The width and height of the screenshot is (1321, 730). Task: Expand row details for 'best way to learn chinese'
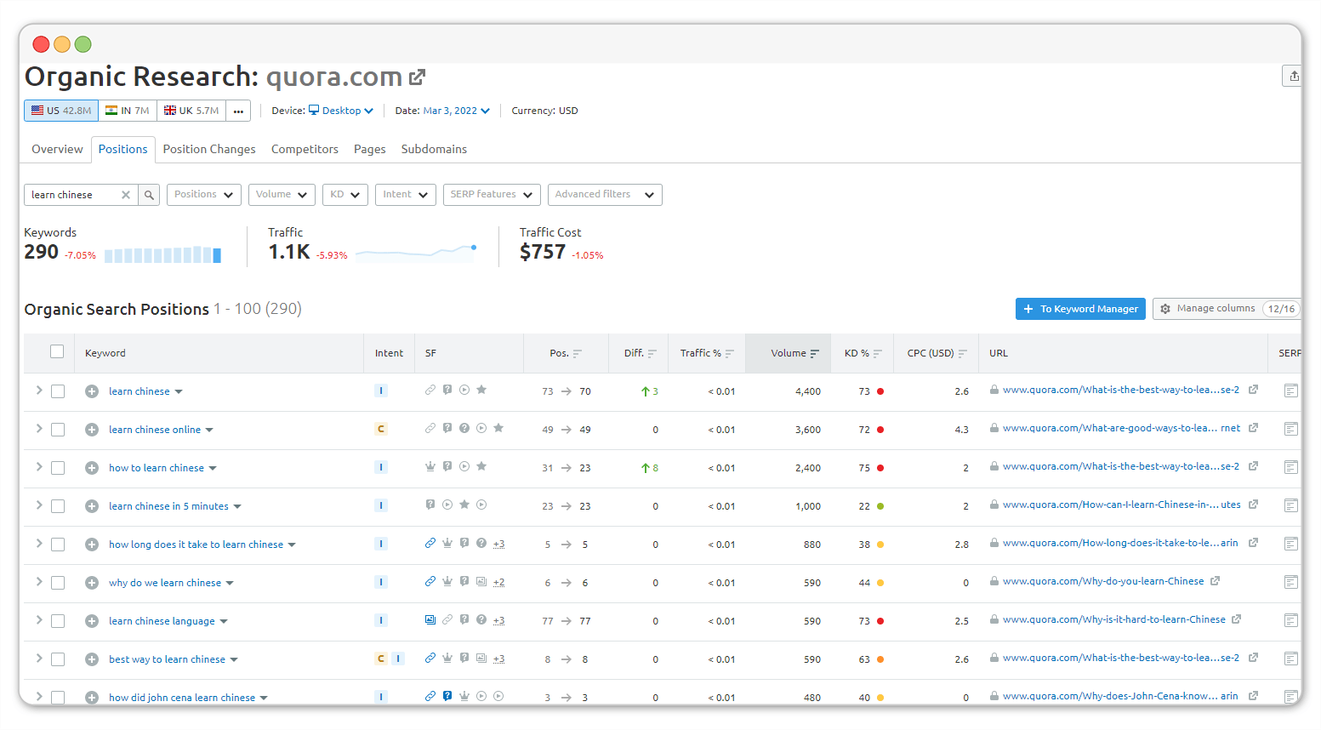(38, 659)
